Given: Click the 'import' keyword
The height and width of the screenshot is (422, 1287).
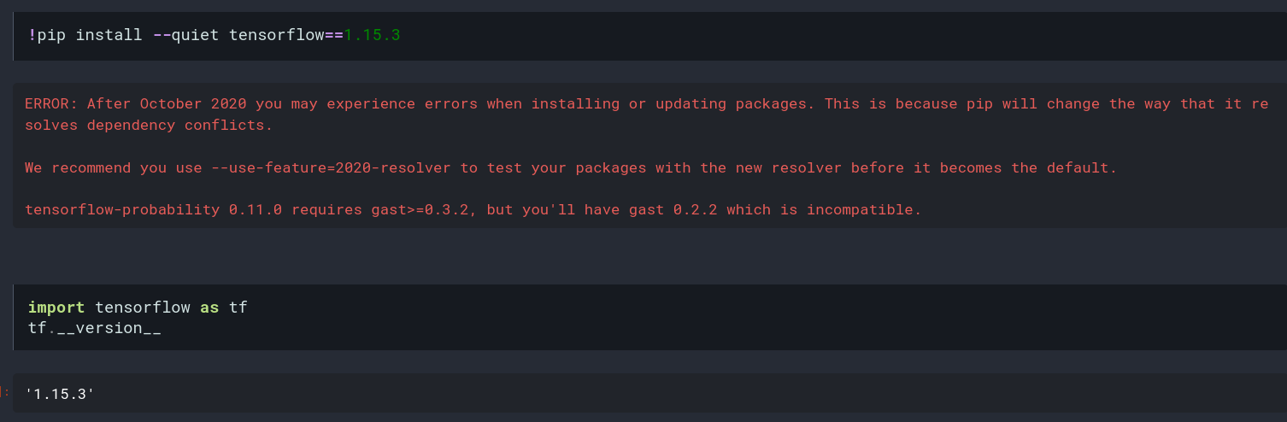Looking at the screenshot, I should click(x=56, y=308).
